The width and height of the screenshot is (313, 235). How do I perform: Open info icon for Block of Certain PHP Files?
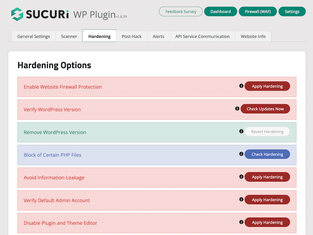tap(242, 154)
